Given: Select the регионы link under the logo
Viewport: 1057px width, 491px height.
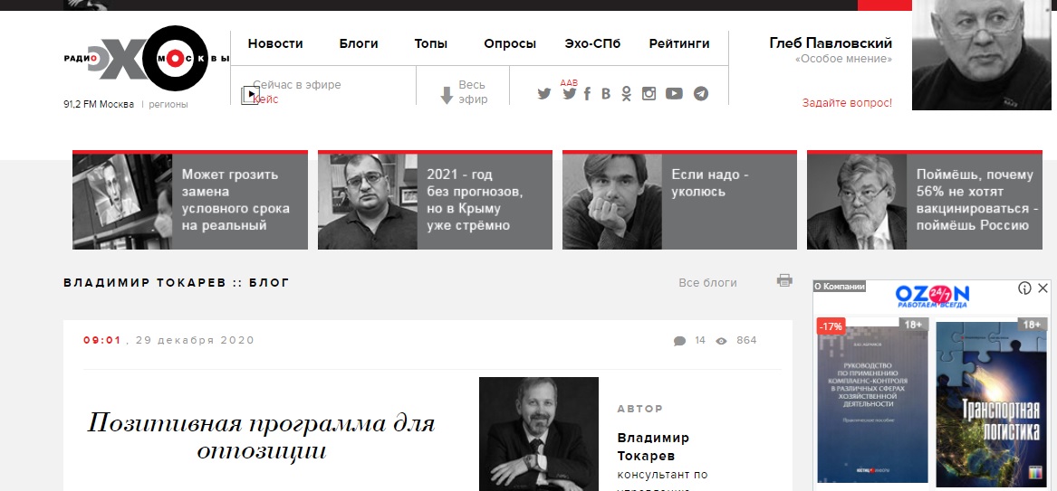Looking at the screenshot, I should (x=168, y=104).
